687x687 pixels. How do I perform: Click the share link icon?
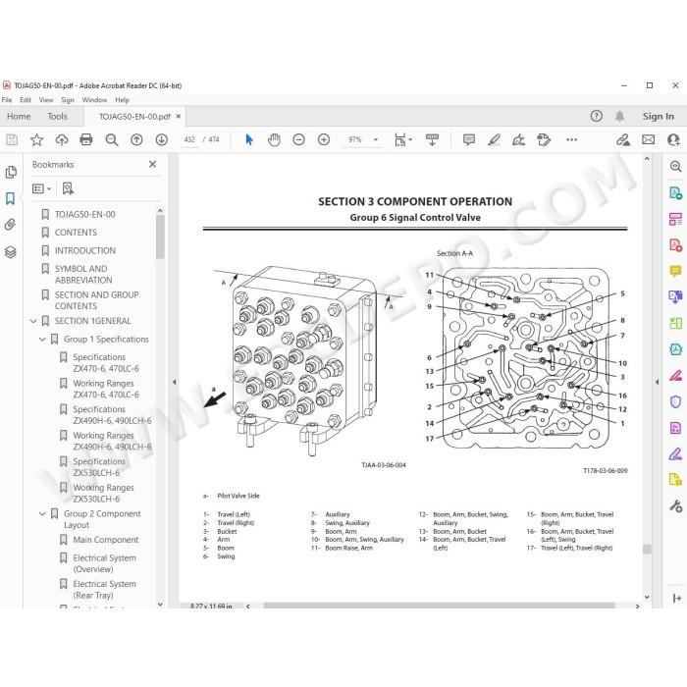(623, 139)
